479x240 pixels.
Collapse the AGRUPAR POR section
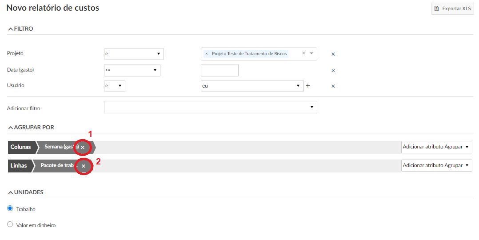31,128
